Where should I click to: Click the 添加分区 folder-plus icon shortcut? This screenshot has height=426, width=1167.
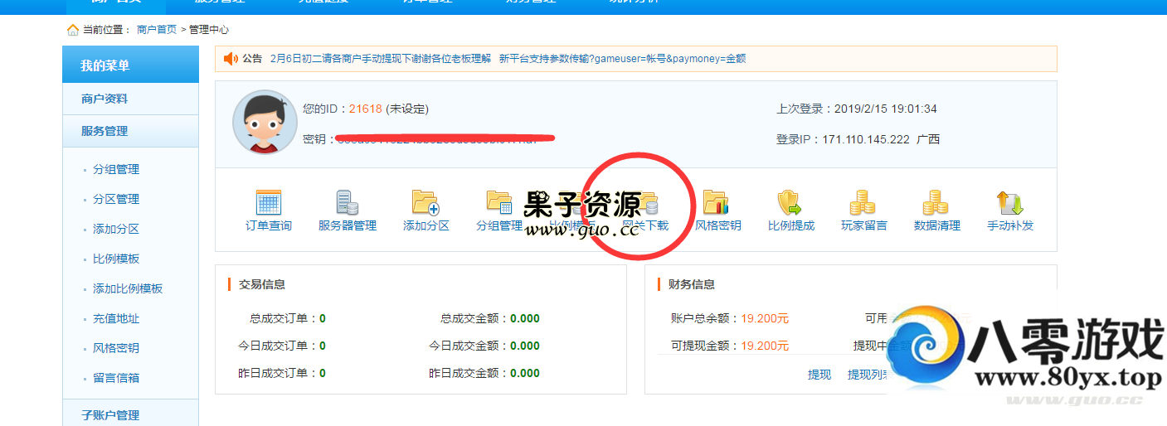tap(425, 203)
